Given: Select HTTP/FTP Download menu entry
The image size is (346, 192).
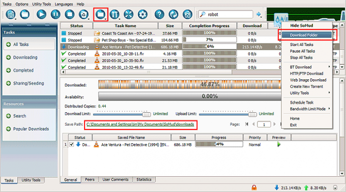Looking at the screenshot, I should 306,73.
